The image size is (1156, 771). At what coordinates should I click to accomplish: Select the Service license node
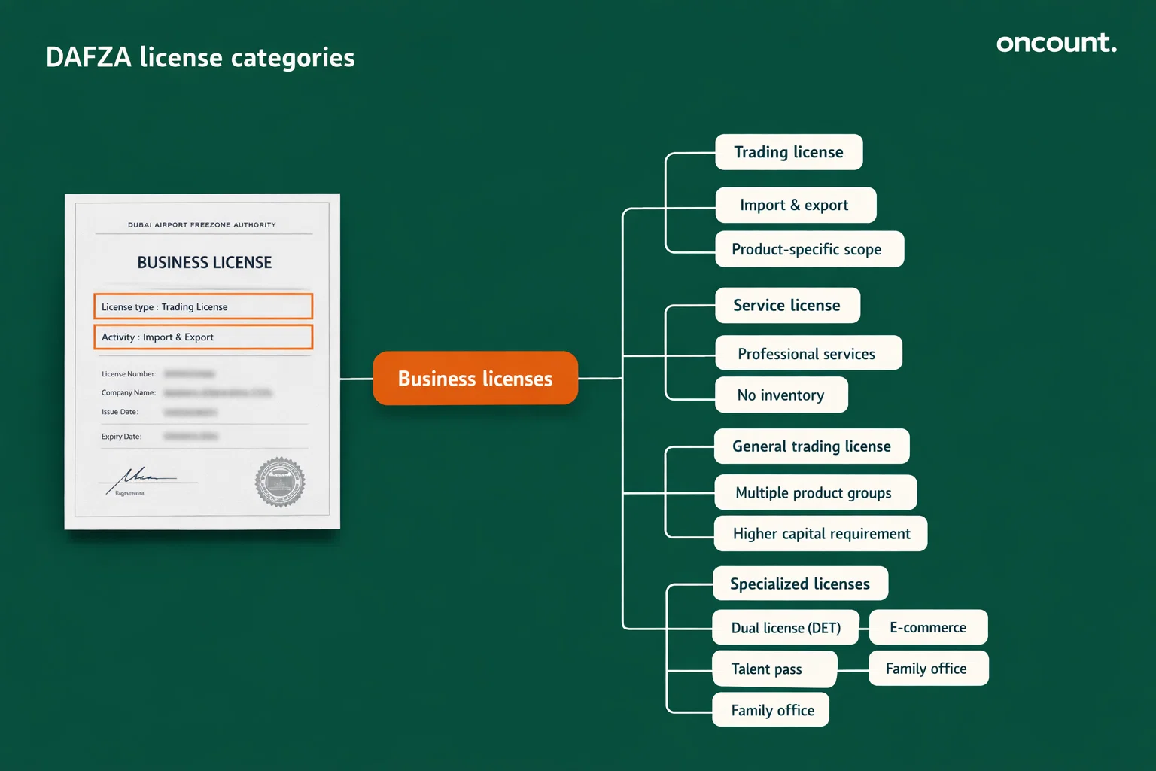(786, 305)
